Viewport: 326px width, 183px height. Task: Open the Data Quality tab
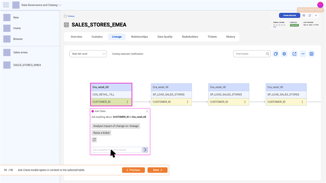[165, 37]
